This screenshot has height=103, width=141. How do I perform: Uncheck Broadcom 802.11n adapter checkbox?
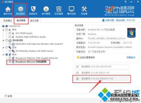point(10,62)
